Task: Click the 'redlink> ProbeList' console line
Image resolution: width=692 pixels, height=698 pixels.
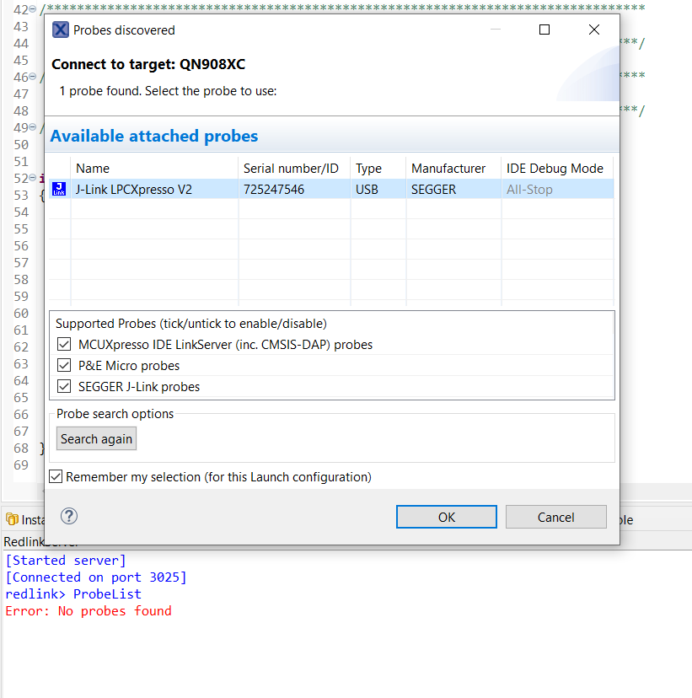Action: point(73,593)
